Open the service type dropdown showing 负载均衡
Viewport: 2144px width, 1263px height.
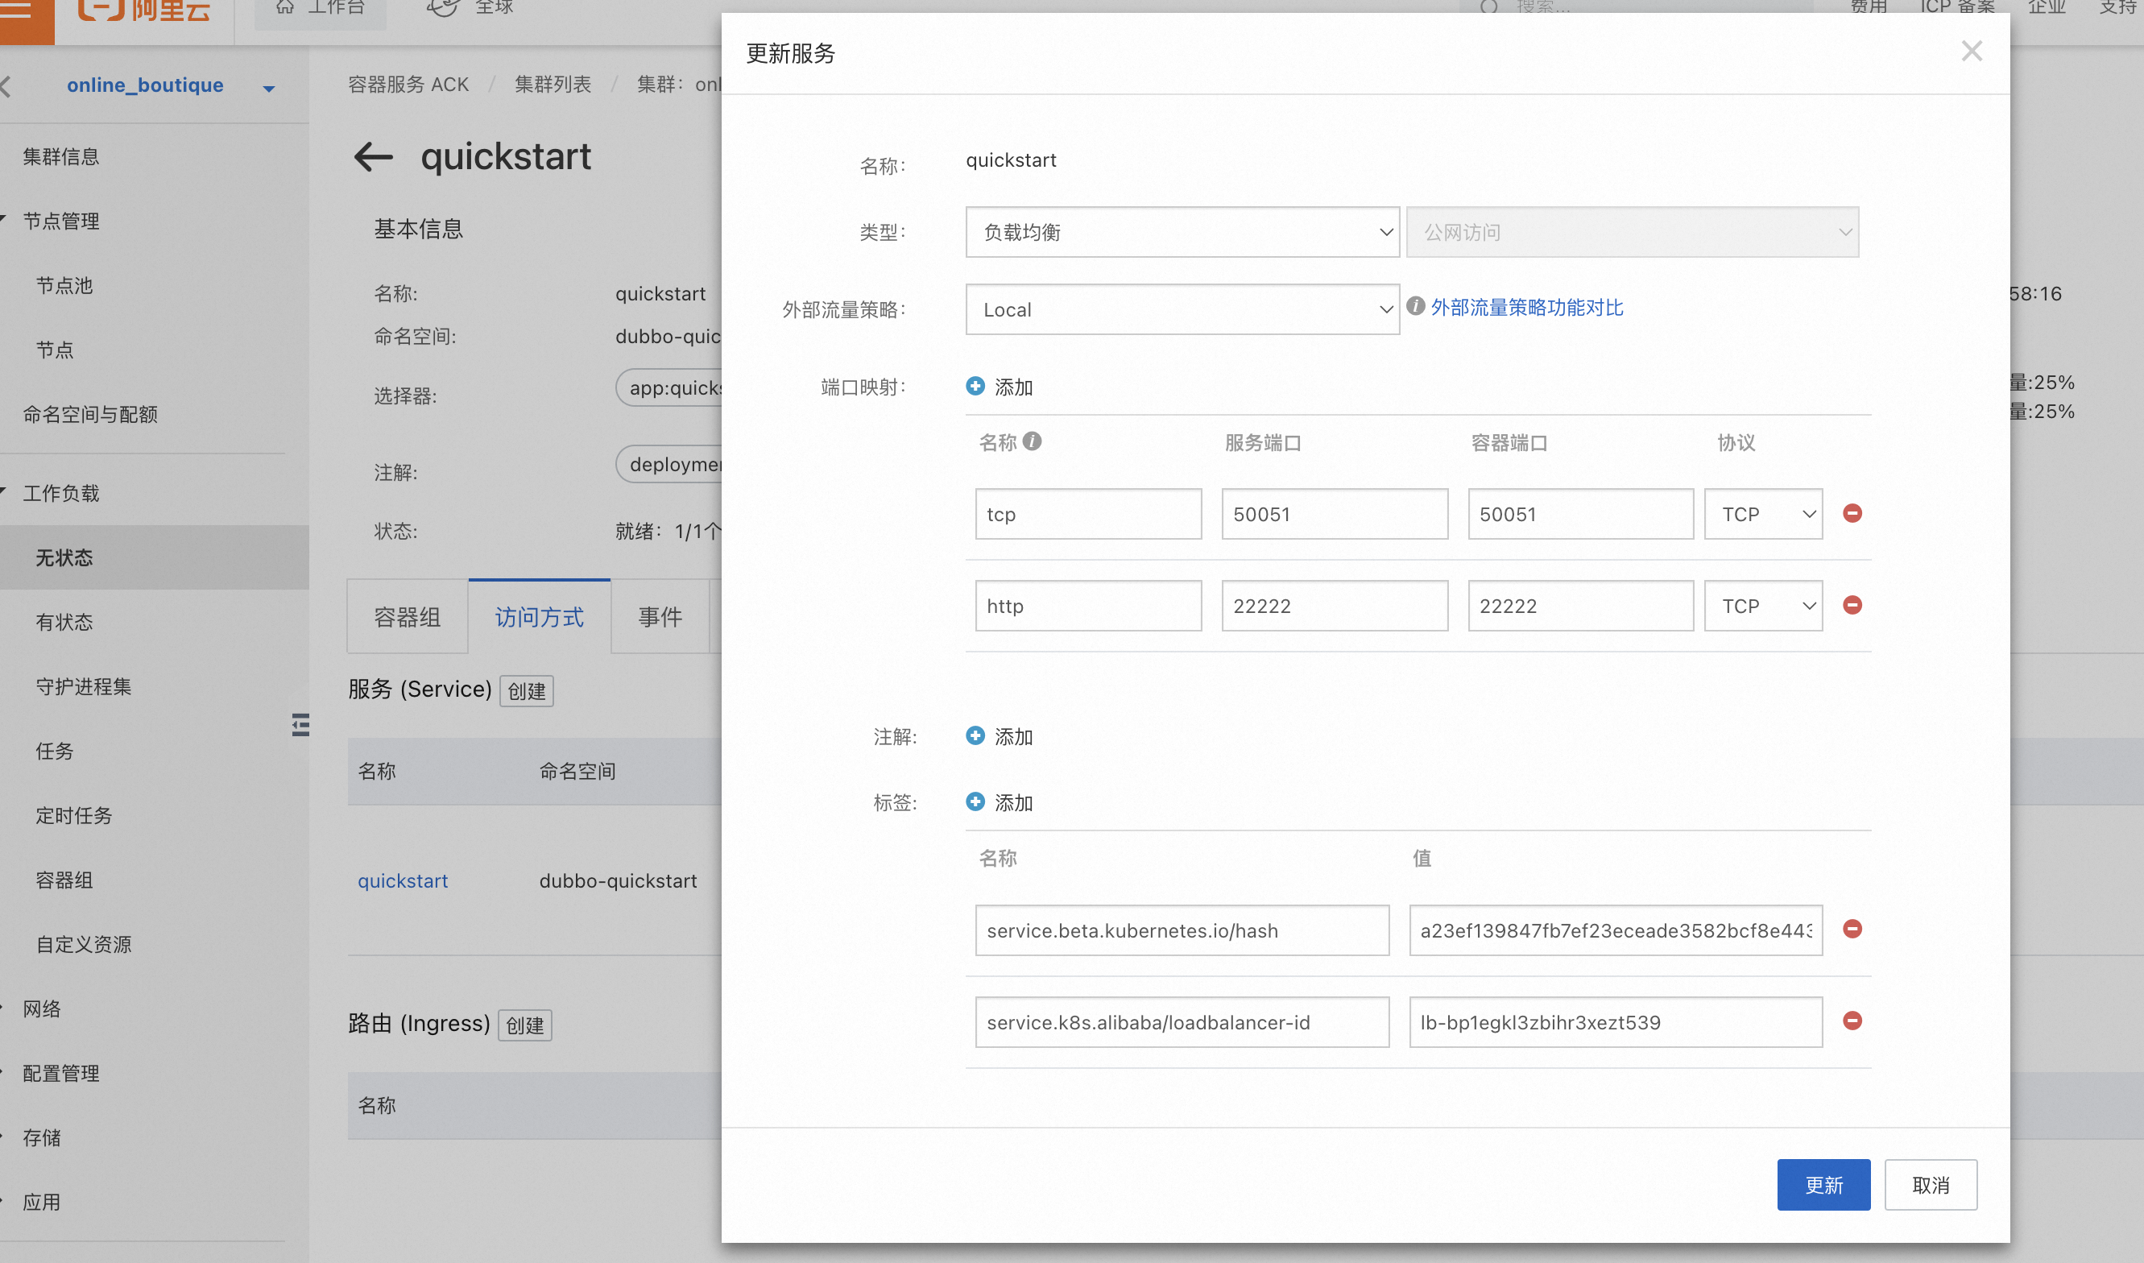1182,232
